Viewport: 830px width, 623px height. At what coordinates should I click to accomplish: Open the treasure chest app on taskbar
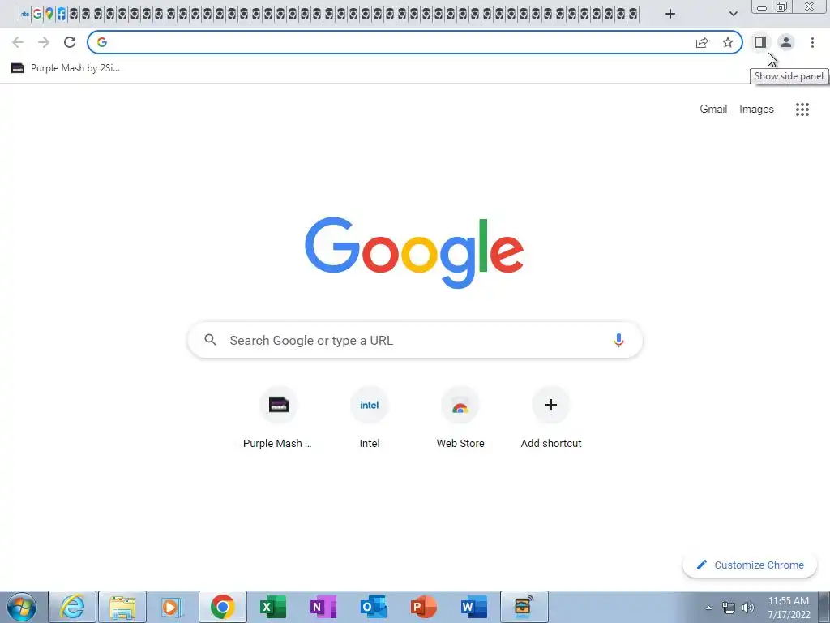524,607
